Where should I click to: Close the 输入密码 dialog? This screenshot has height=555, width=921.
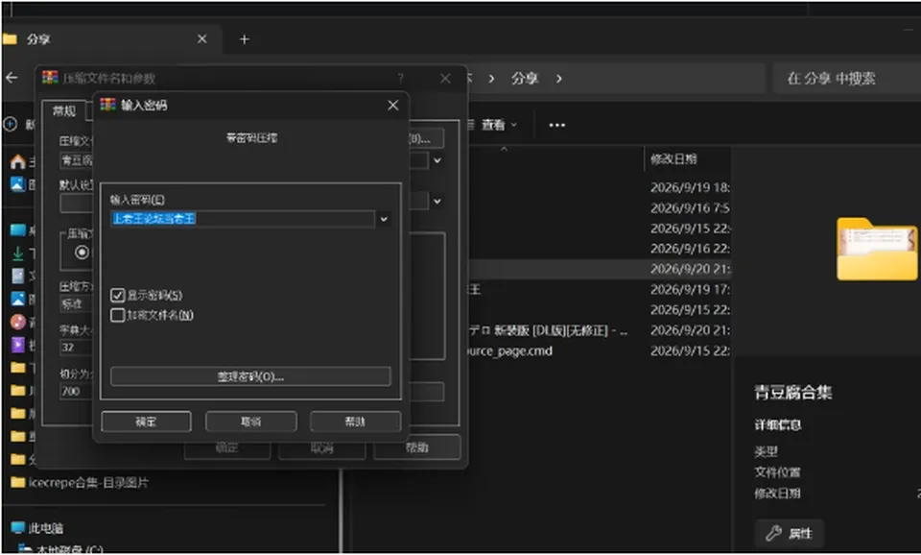pyautogui.click(x=393, y=106)
